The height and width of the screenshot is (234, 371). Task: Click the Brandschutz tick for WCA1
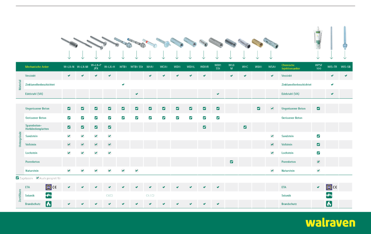click(x=164, y=204)
